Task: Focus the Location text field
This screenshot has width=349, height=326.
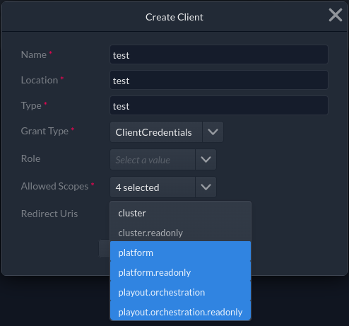Action: click(x=219, y=80)
